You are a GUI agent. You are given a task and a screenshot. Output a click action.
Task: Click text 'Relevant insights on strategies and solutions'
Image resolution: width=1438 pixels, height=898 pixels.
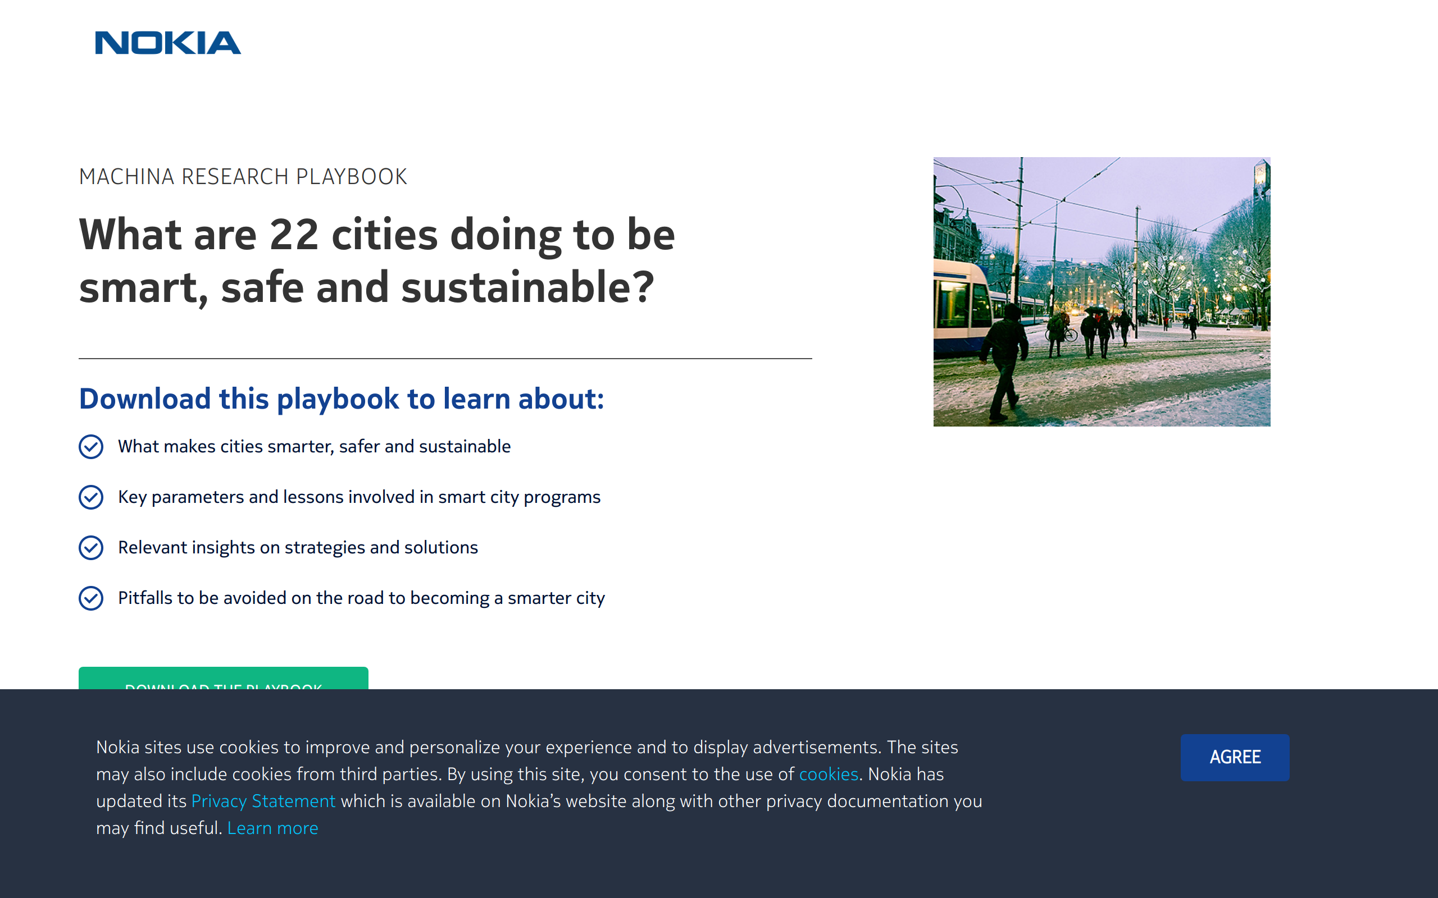(x=298, y=548)
